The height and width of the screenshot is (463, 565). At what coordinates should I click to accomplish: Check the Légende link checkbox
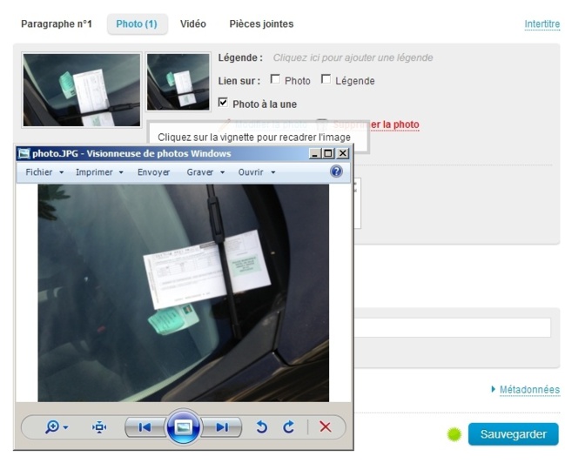point(326,80)
